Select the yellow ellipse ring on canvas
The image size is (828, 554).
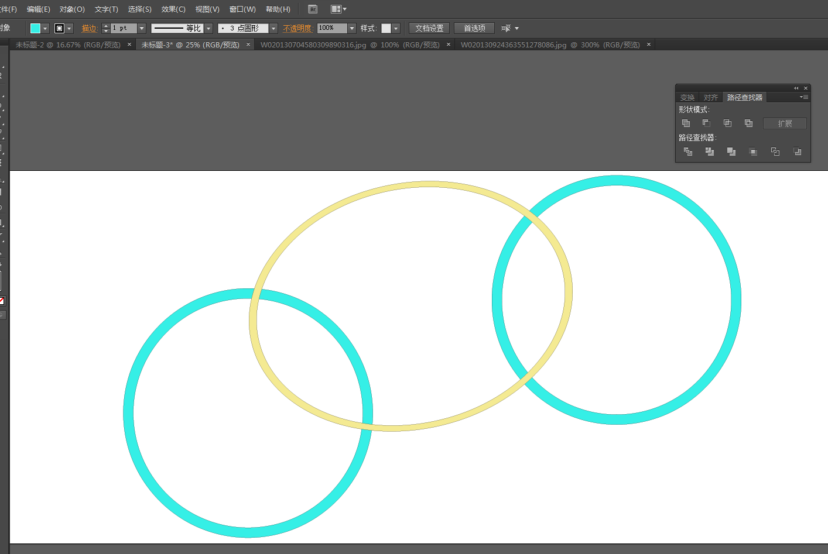tap(429, 185)
